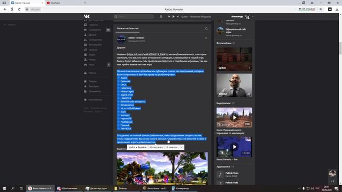Open the Сообщества communities icon in sidebar
The height and width of the screenshot is (192, 342).
pyautogui.click(x=85, y=40)
